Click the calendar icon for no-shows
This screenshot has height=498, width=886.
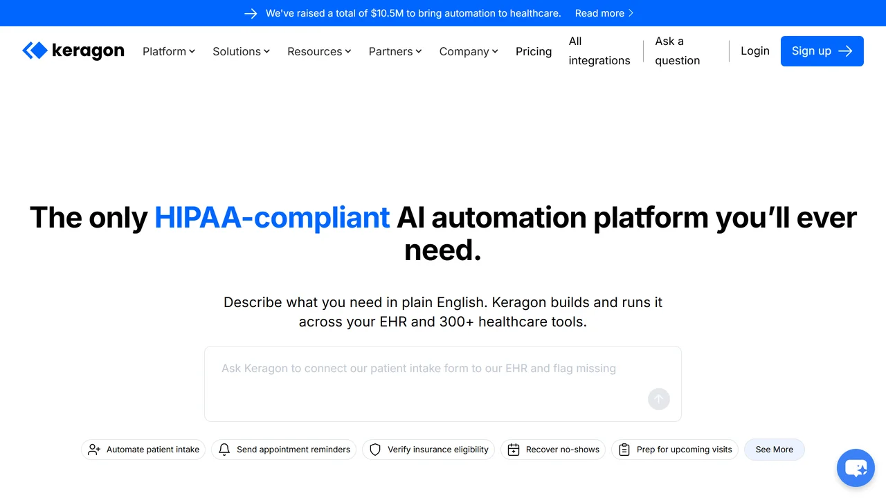[x=514, y=450]
